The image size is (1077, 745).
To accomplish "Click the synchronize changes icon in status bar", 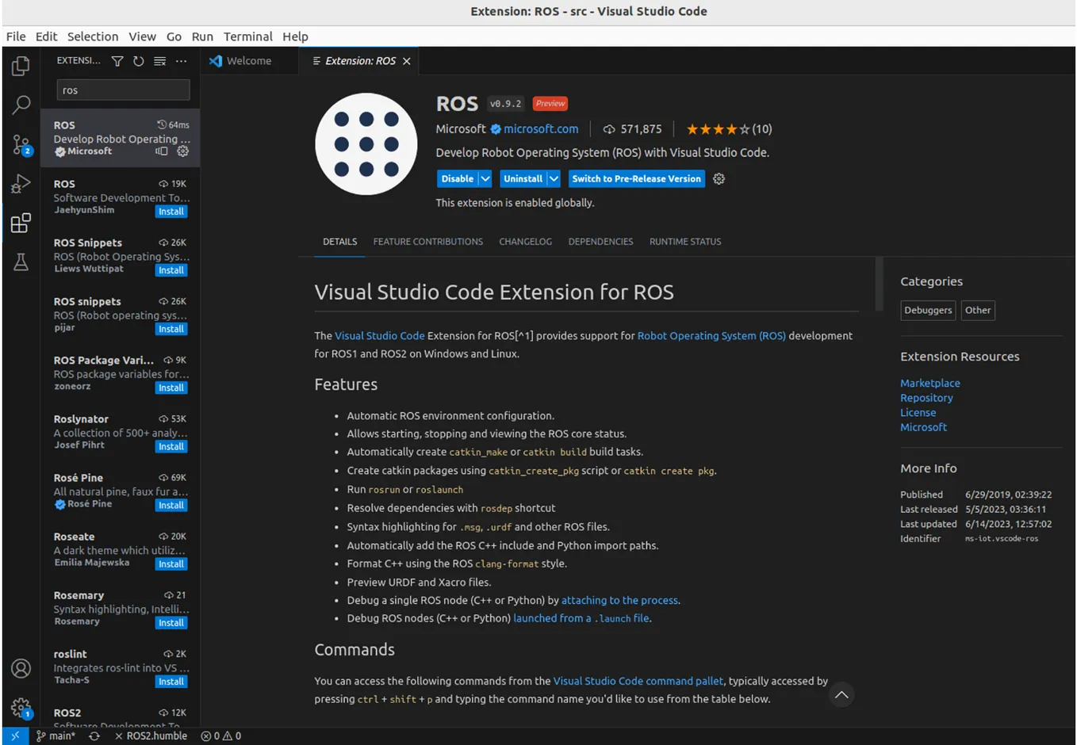I will click(94, 735).
